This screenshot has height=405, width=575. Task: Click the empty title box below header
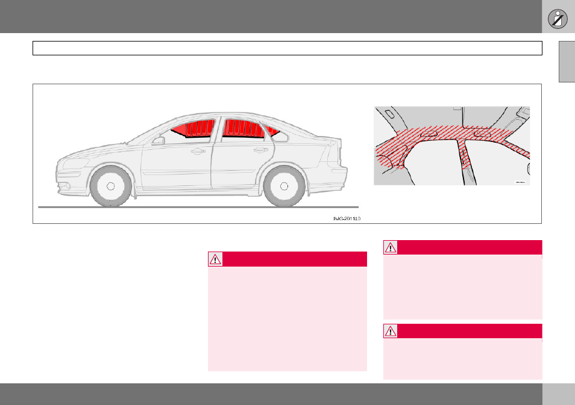click(x=287, y=48)
